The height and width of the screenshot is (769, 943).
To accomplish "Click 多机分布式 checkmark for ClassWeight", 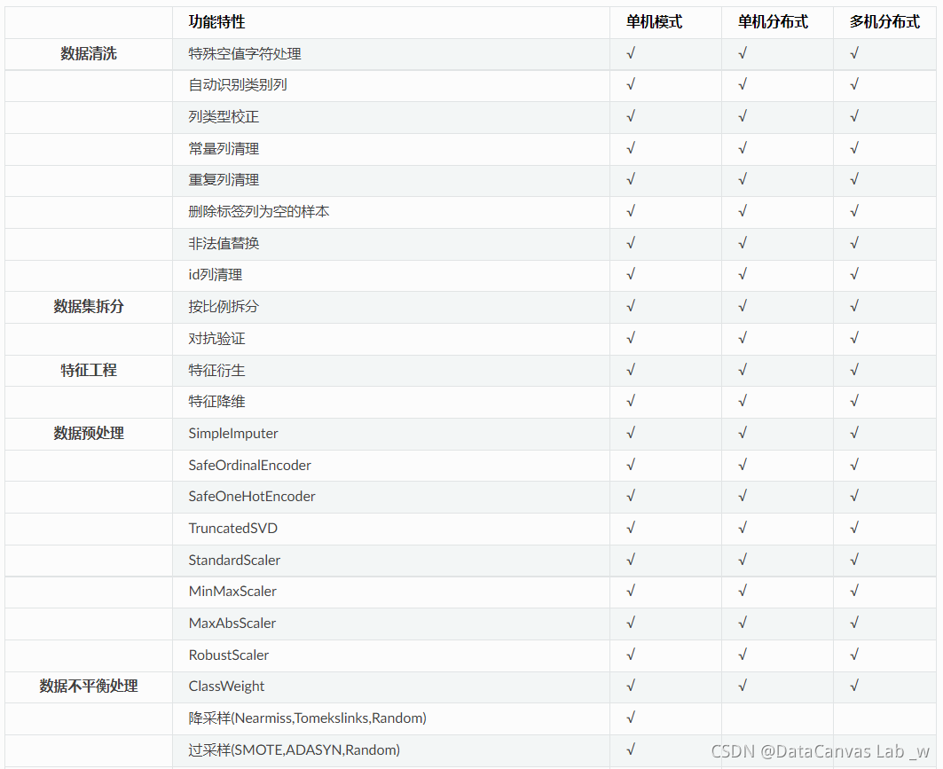I will [854, 686].
